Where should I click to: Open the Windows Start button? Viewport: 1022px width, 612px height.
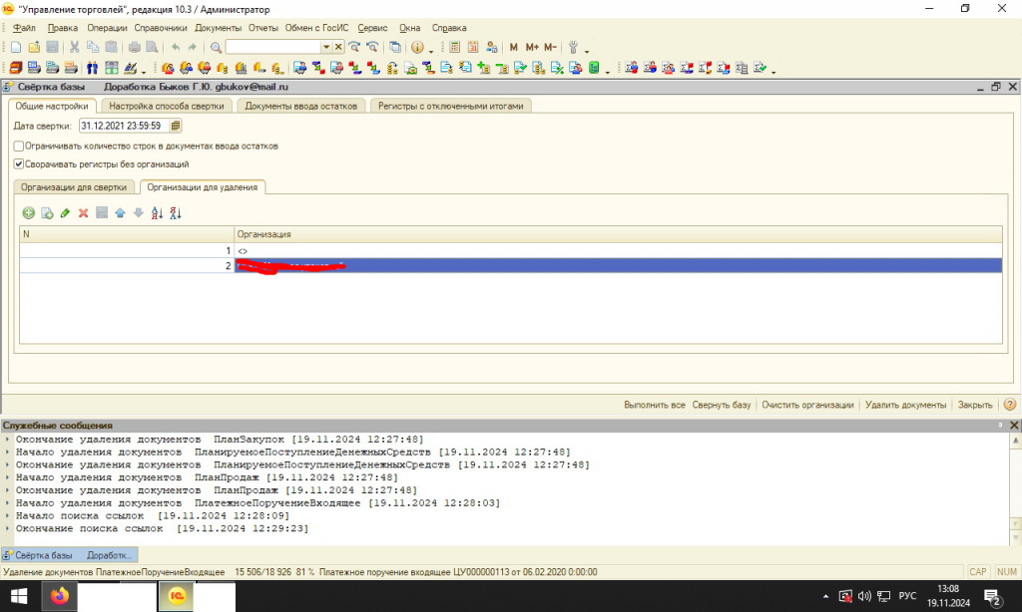(x=19, y=596)
